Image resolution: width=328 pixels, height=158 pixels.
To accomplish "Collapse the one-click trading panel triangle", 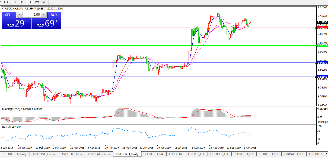I will [x=3, y=9].
